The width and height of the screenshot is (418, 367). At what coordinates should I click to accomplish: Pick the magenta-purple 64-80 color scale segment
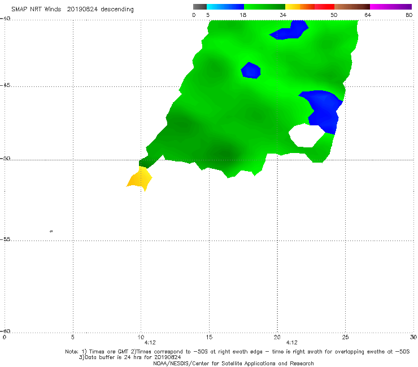391,7
